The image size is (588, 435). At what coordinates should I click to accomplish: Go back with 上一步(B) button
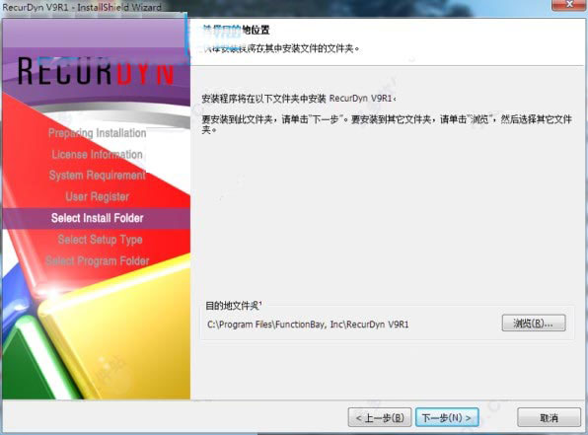click(380, 417)
